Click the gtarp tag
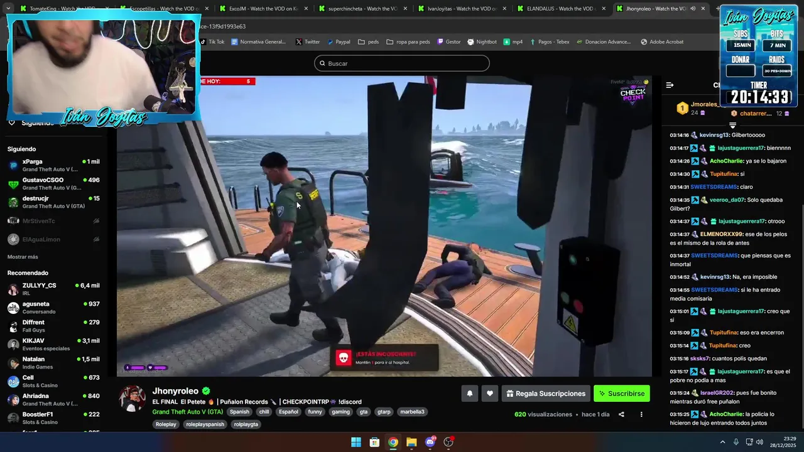The image size is (804, 452). (384, 412)
